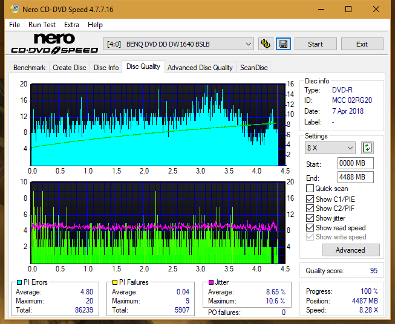Image resolution: width=395 pixels, height=324 pixels.
Task: Switch to the Create Disc tab
Action: [x=70, y=68]
